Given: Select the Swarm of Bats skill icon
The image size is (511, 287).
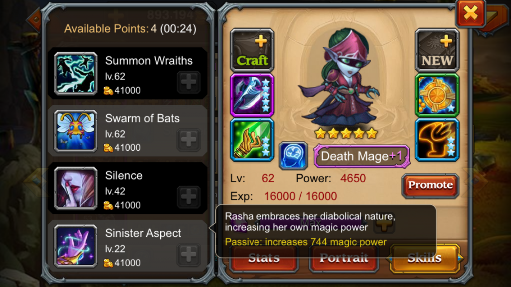Looking at the screenshot, I should 76,131.
